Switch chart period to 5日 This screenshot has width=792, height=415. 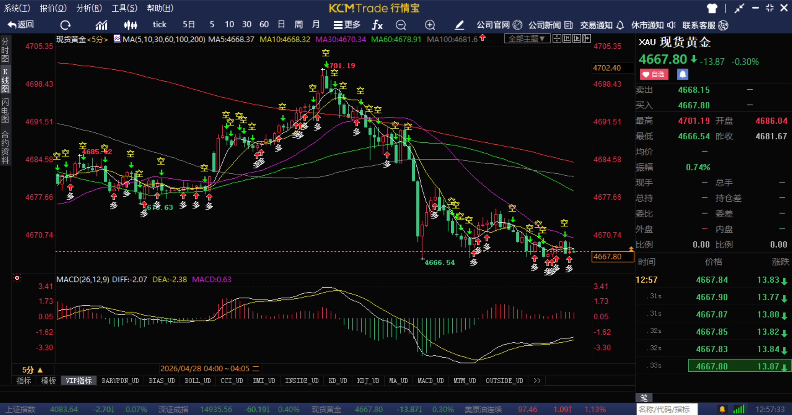(189, 25)
